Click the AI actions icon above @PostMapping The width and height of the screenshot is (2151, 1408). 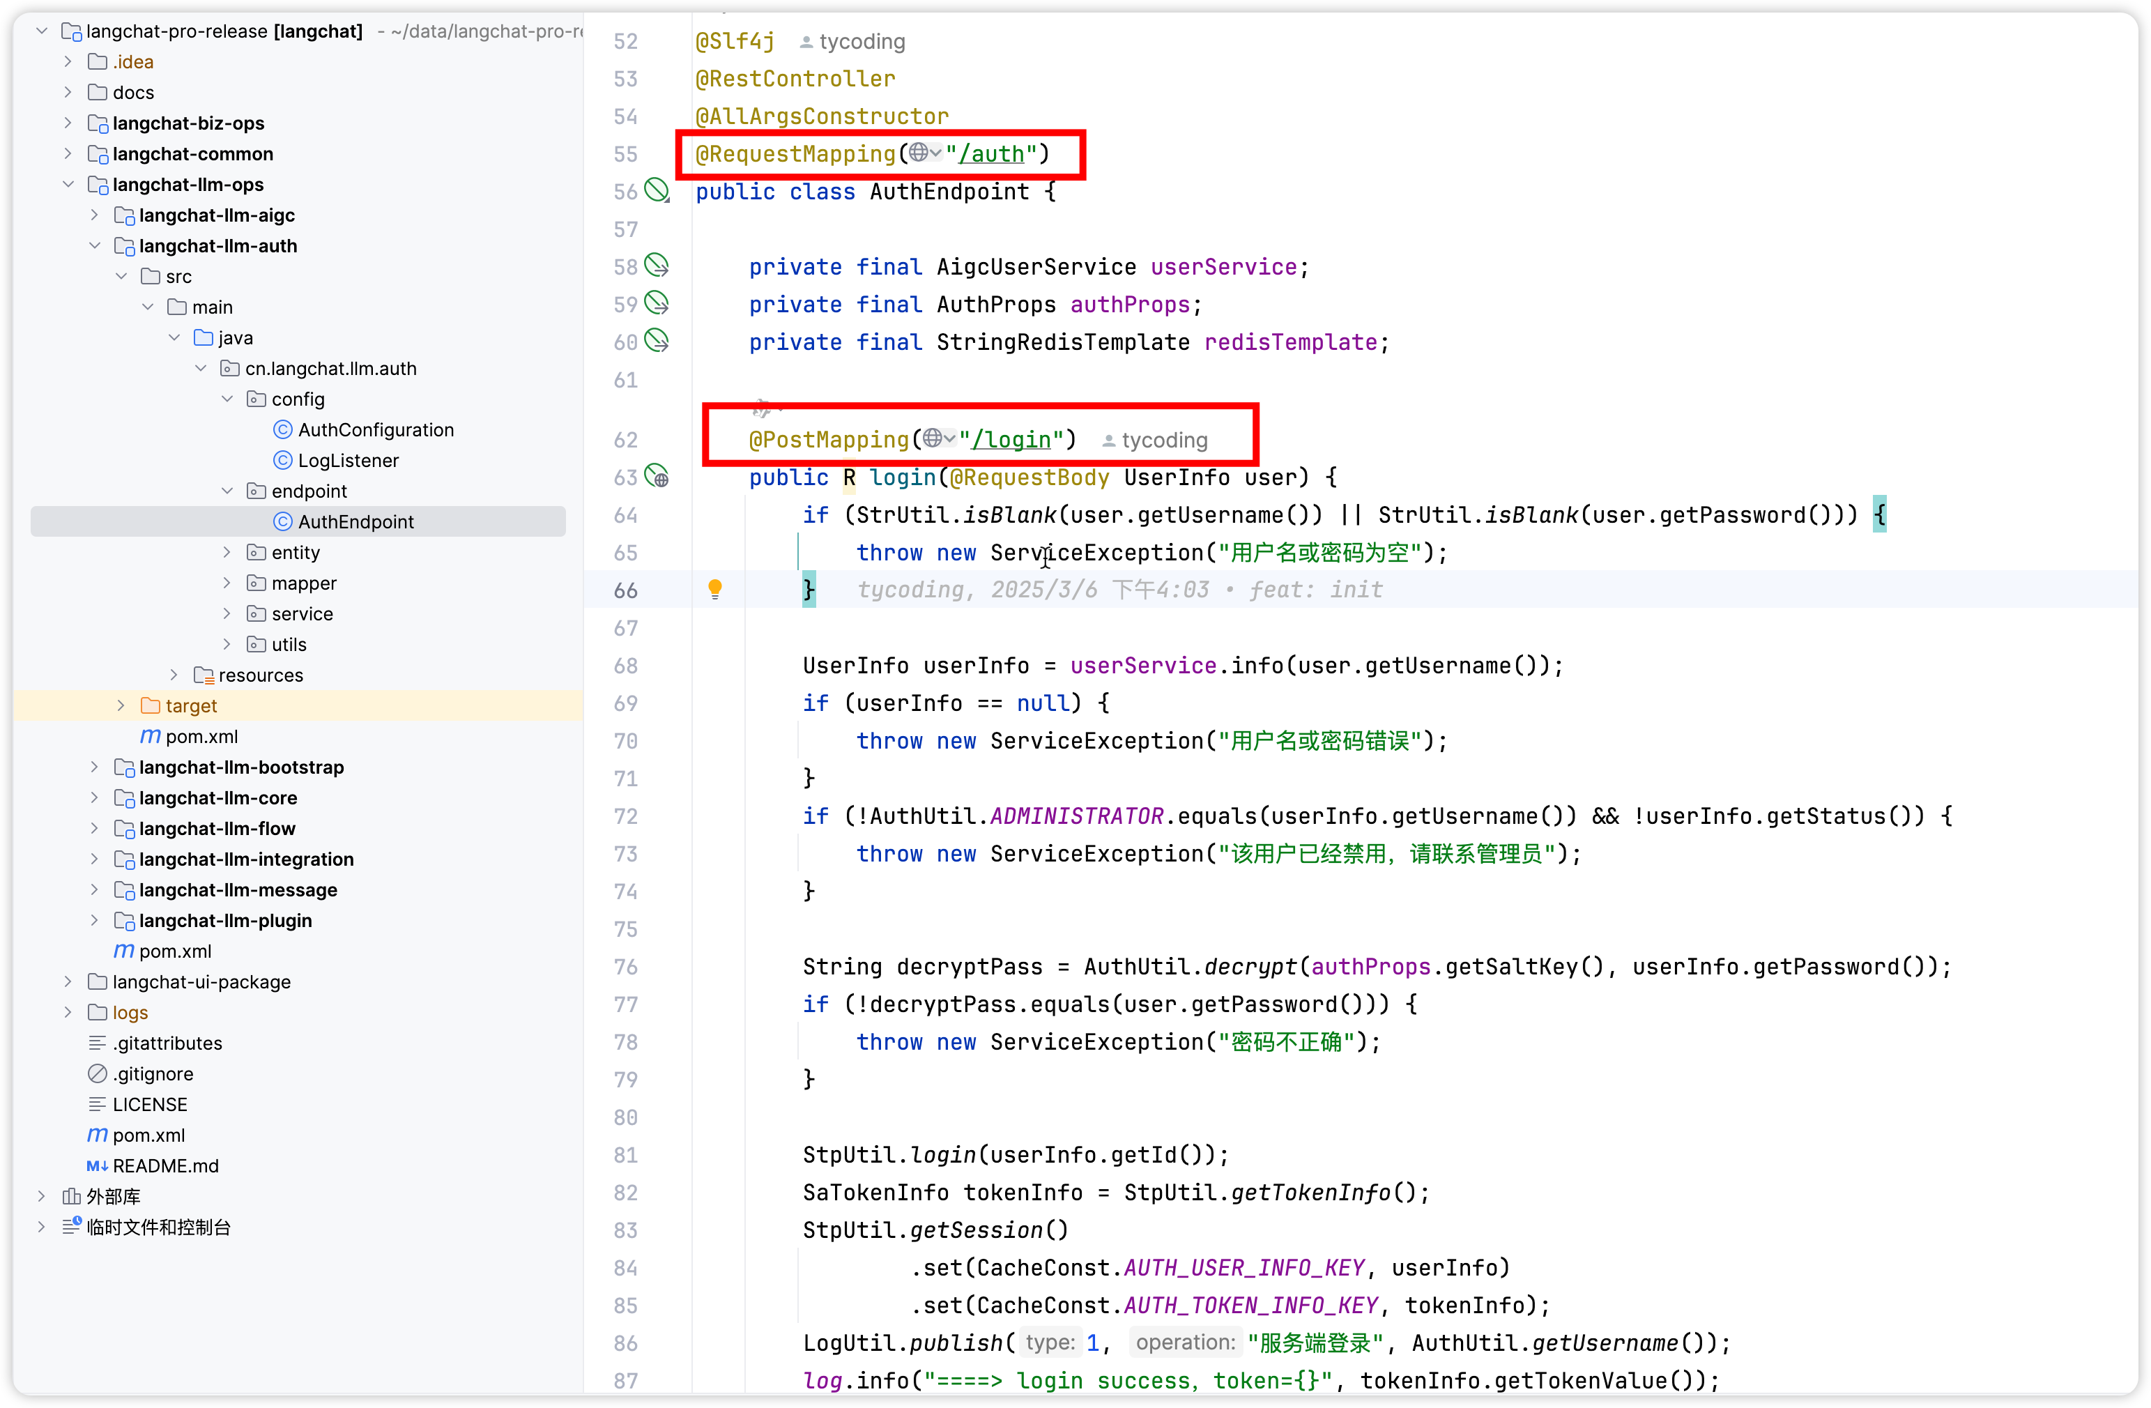[763, 408]
